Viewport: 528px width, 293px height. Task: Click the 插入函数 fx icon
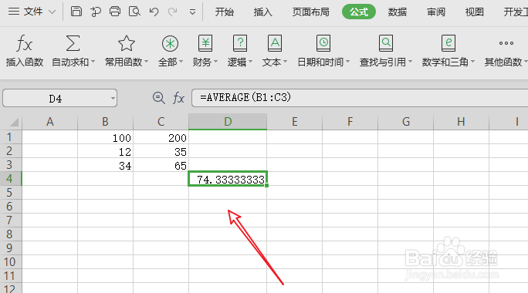[24, 43]
